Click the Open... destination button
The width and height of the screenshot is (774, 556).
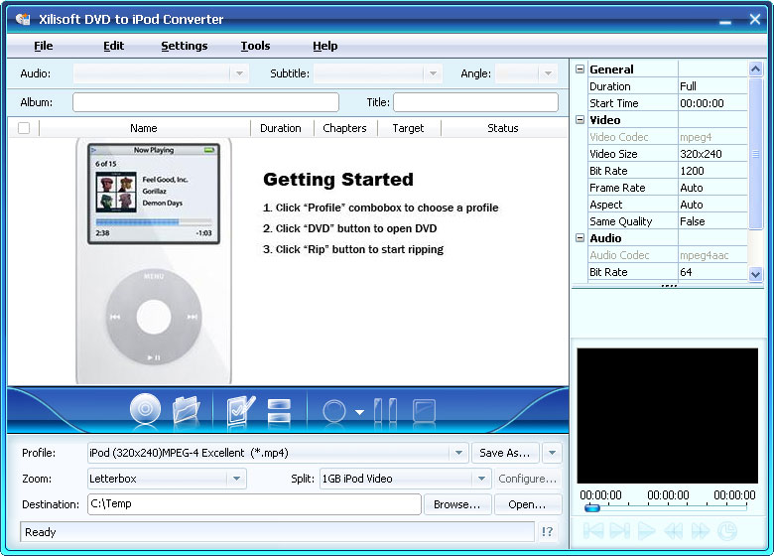click(x=527, y=504)
